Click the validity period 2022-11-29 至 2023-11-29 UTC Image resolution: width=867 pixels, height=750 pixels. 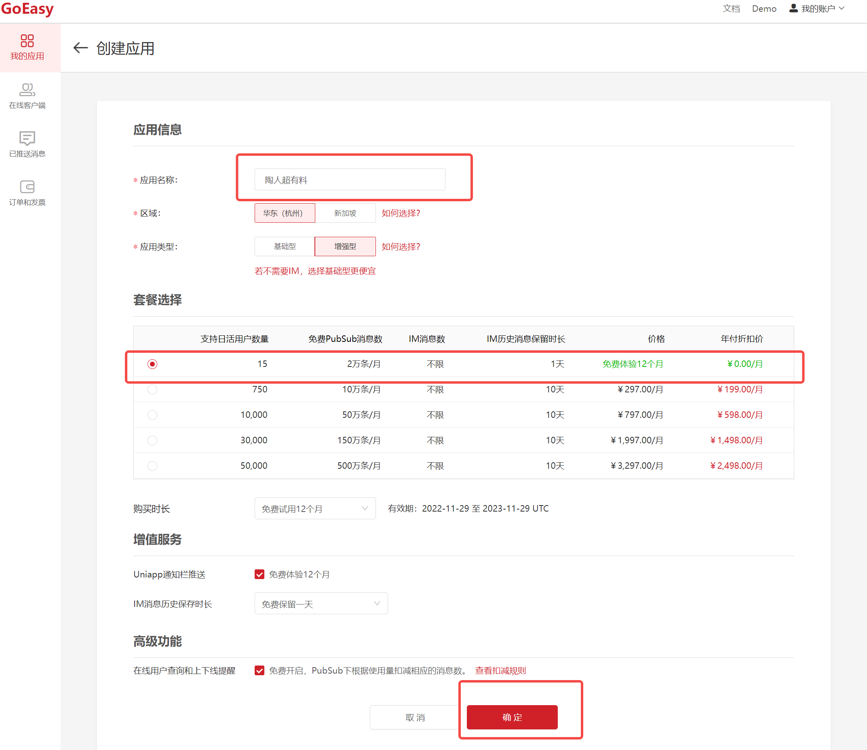coord(485,508)
